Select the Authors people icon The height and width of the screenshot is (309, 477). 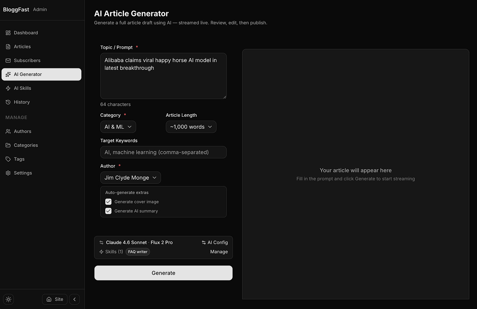[7, 131]
